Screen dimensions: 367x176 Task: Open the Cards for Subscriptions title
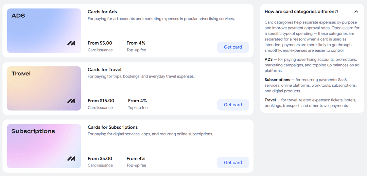(x=112, y=127)
